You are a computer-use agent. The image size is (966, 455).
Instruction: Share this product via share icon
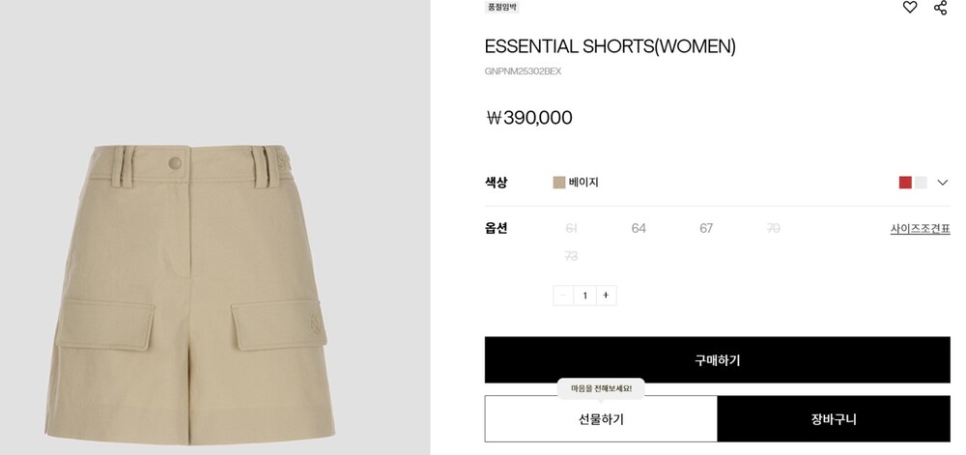point(940,8)
